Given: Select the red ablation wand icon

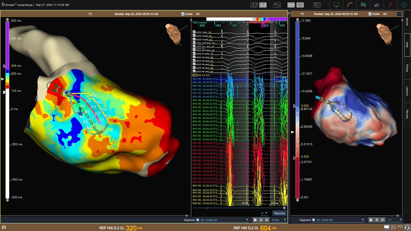Looking at the screenshot, I should click(390, 5).
